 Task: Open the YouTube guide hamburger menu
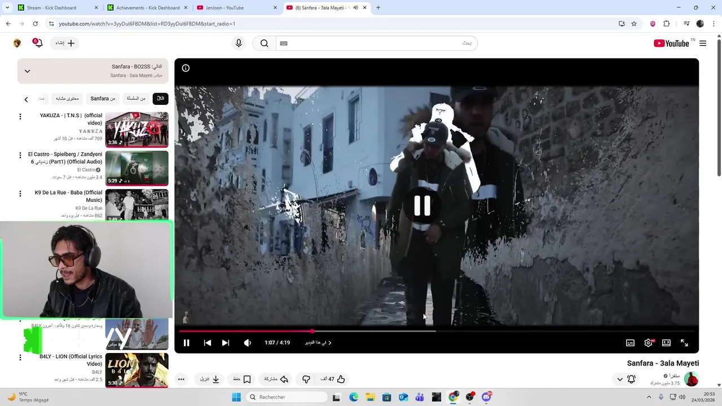pyautogui.click(x=703, y=43)
